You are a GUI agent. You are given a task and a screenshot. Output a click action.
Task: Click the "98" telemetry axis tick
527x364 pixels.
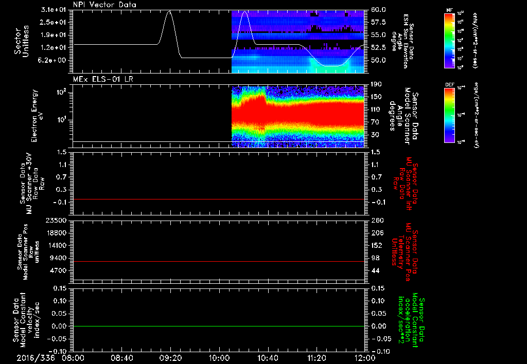click(375, 258)
